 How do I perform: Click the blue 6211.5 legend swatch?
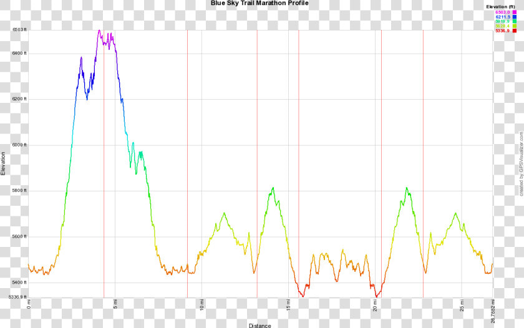pos(514,17)
